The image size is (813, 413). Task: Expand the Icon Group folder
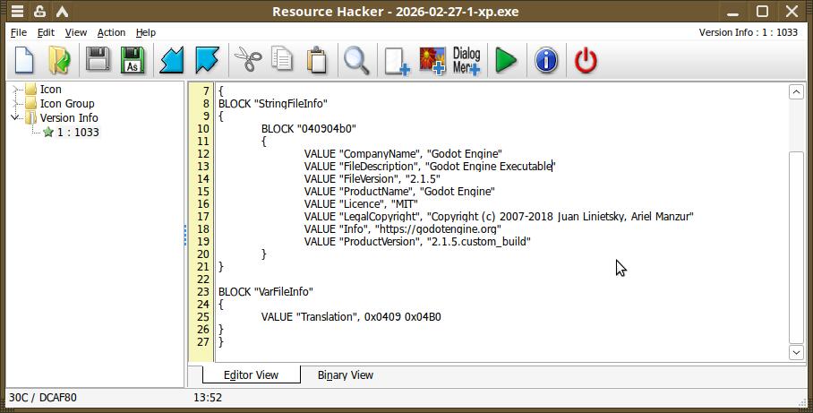(x=15, y=103)
